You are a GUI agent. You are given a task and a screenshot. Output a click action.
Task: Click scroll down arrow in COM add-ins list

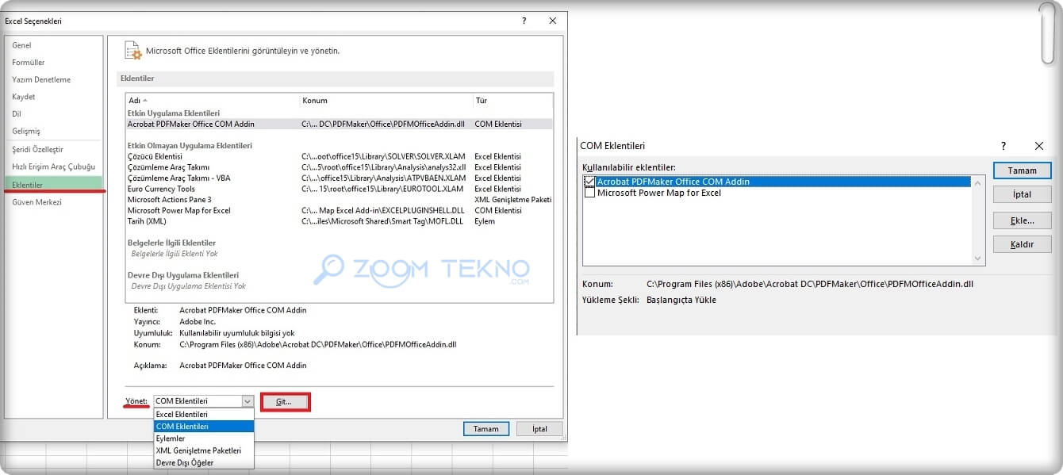[979, 259]
